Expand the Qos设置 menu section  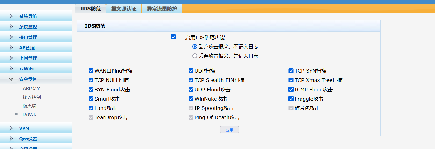pyautogui.click(x=28, y=139)
